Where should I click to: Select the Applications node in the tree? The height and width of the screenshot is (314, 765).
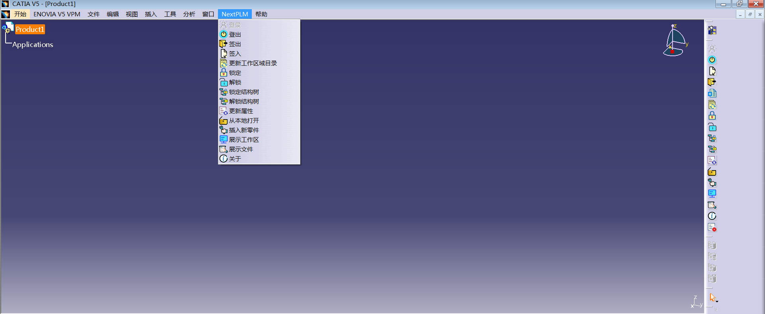33,45
